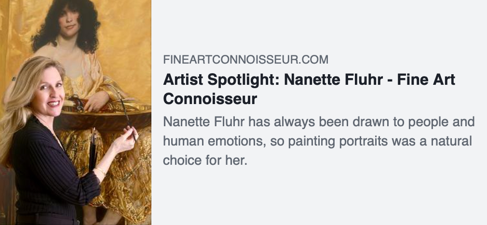Image resolution: width=487 pixels, height=225 pixels.
Task: Click the word 'Connoisseur' on headline's second line
Action: (210, 99)
